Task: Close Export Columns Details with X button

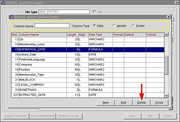Action: click(169, 17)
